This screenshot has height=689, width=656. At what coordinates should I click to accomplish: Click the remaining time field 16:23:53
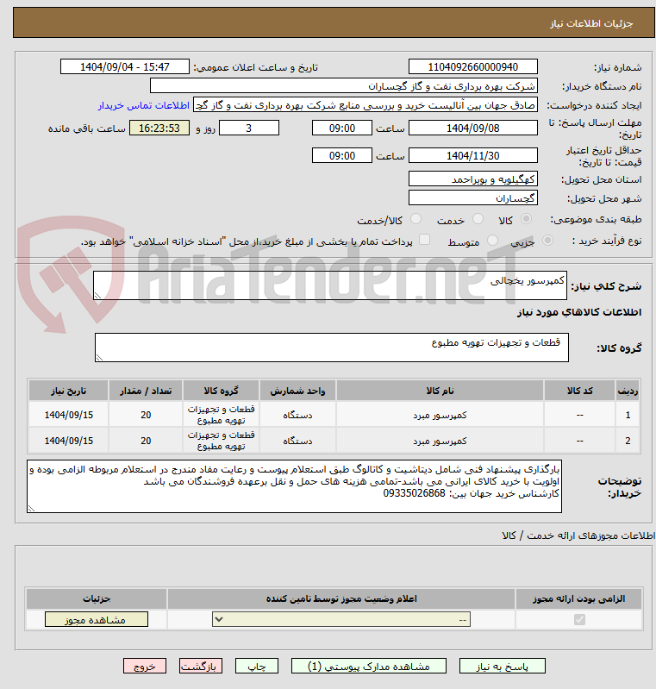(x=159, y=128)
